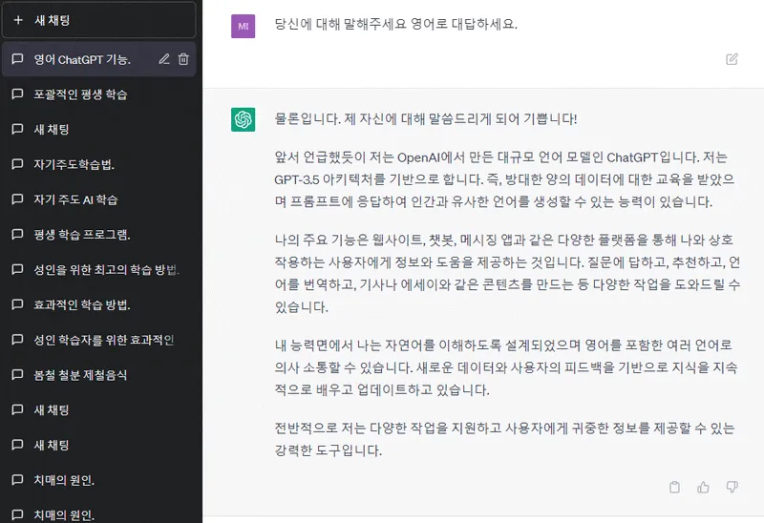Copy the response with the clipboard icon
The height and width of the screenshot is (523, 764).
click(x=674, y=487)
